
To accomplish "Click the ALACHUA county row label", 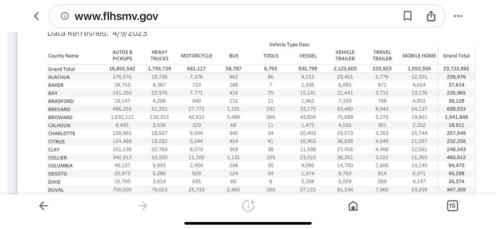I will [59, 77].
